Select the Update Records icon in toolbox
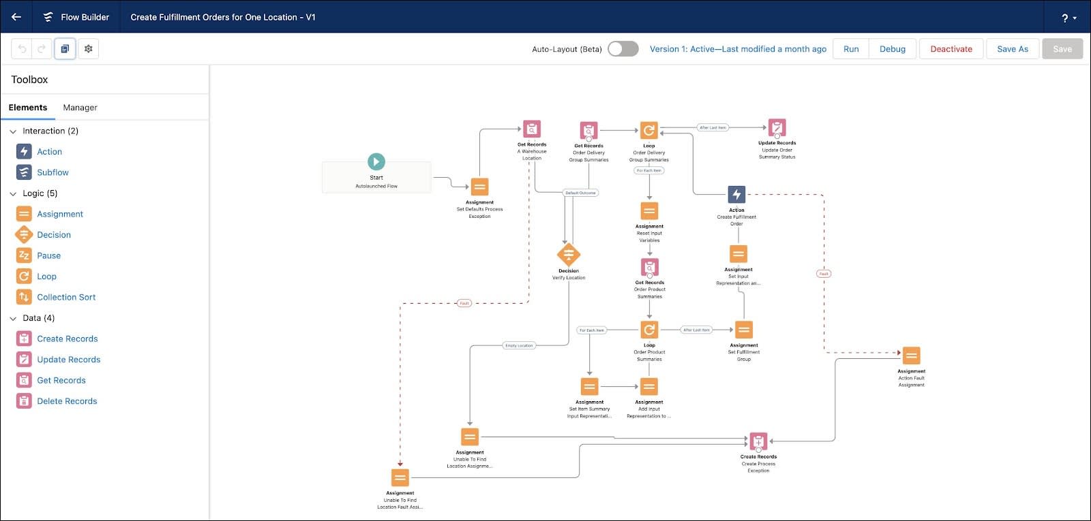Image resolution: width=1091 pixels, height=521 pixels. point(24,360)
